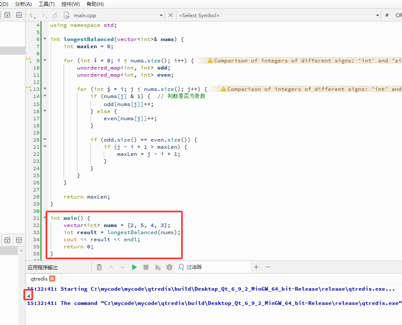Fold the if block at line 21

45,147
